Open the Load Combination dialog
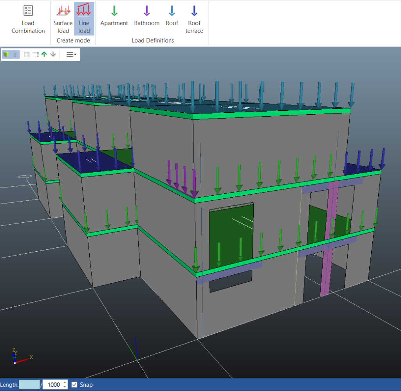The height and width of the screenshot is (391, 401). (28, 20)
